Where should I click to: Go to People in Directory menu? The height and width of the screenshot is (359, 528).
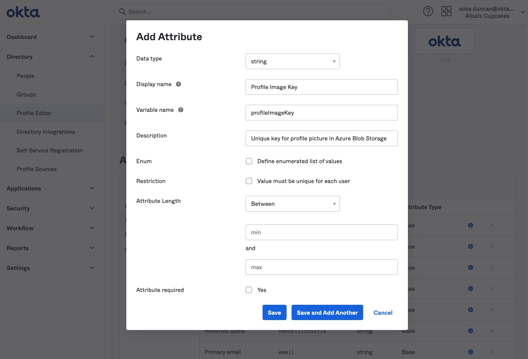point(25,76)
